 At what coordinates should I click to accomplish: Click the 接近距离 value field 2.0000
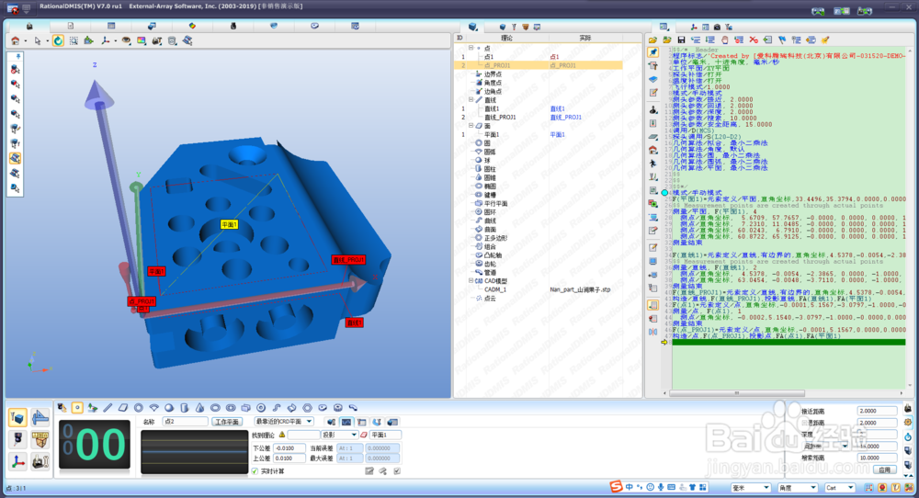[877, 411]
